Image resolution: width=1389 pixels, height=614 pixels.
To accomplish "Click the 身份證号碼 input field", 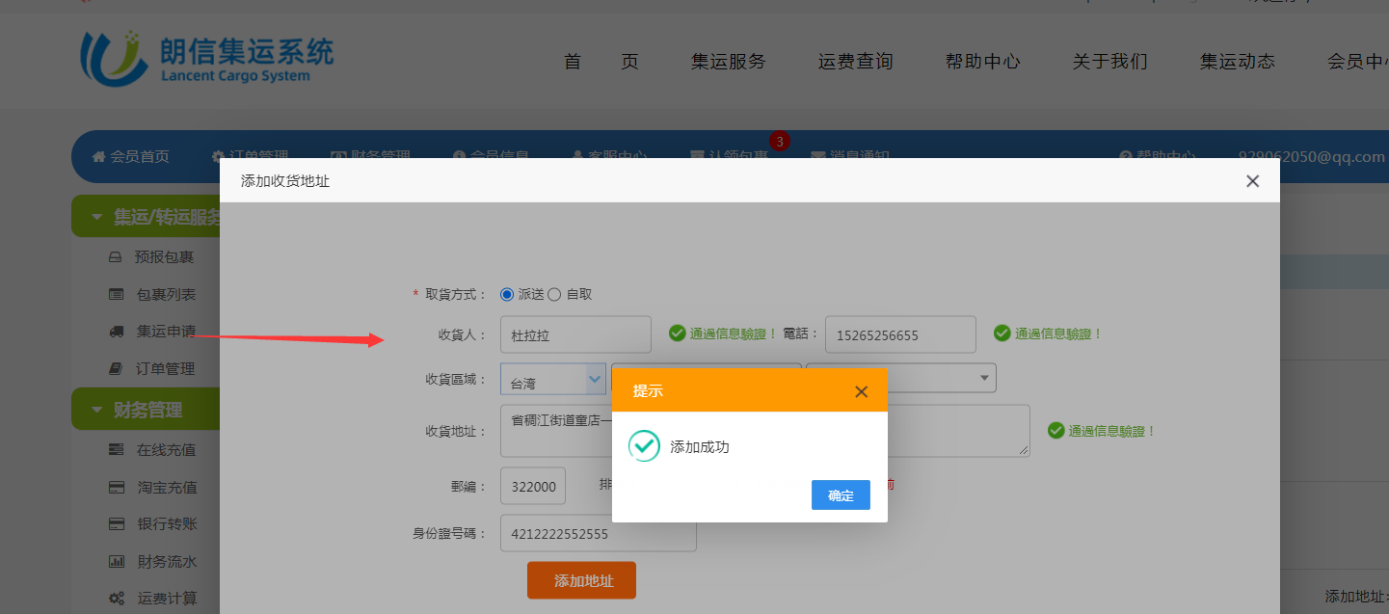I will click(598, 533).
